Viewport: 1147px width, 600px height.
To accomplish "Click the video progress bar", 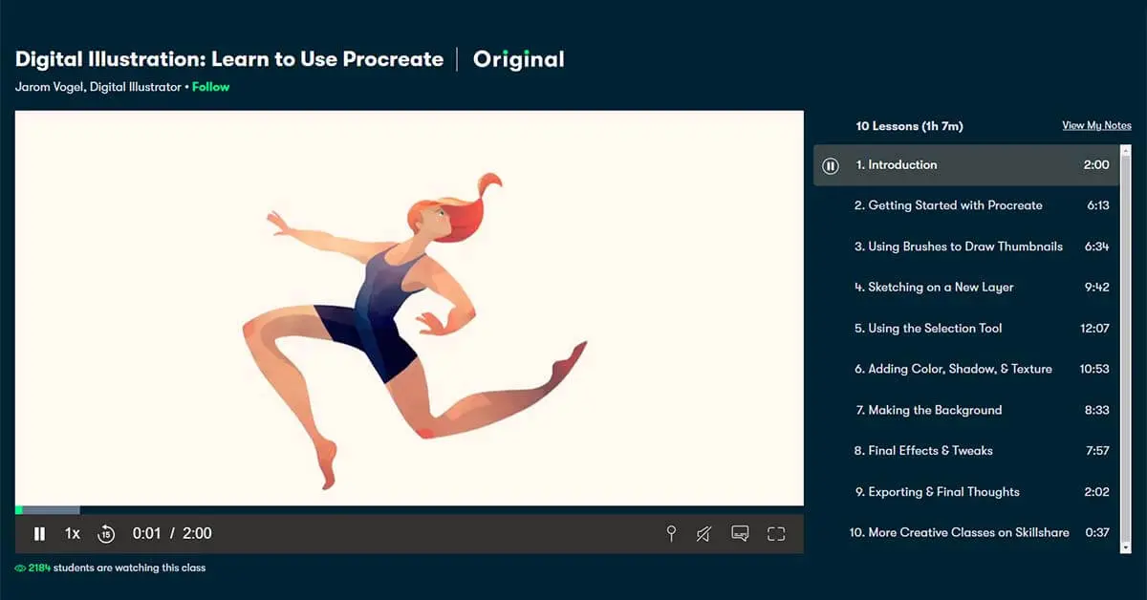I will [409, 510].
